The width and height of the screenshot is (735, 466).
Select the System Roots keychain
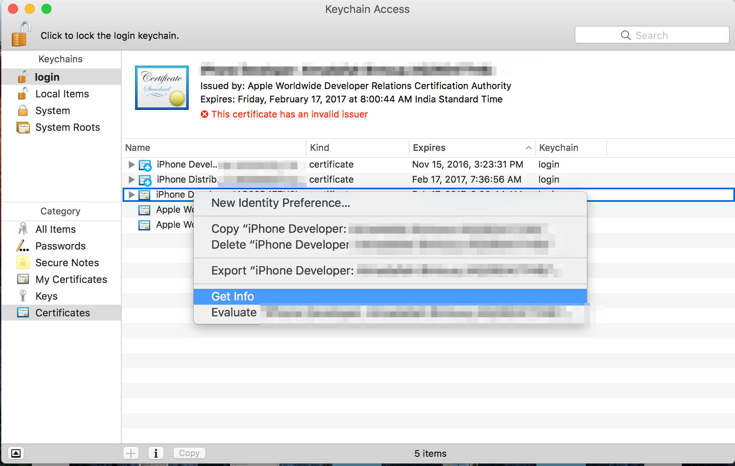61,127
